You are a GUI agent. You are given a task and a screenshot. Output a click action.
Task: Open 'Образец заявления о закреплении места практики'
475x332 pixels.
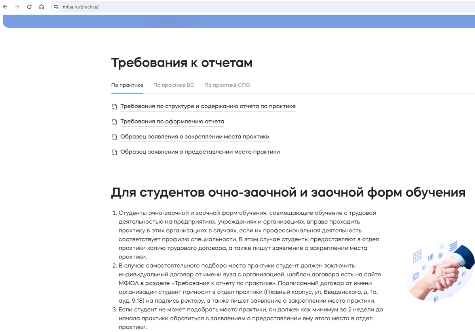[195, 137]
